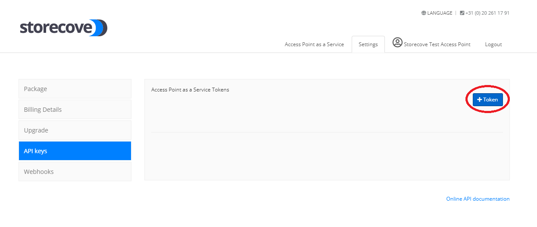Switch to the Settings tab
537x227 pixels.
tap(368, 44)
